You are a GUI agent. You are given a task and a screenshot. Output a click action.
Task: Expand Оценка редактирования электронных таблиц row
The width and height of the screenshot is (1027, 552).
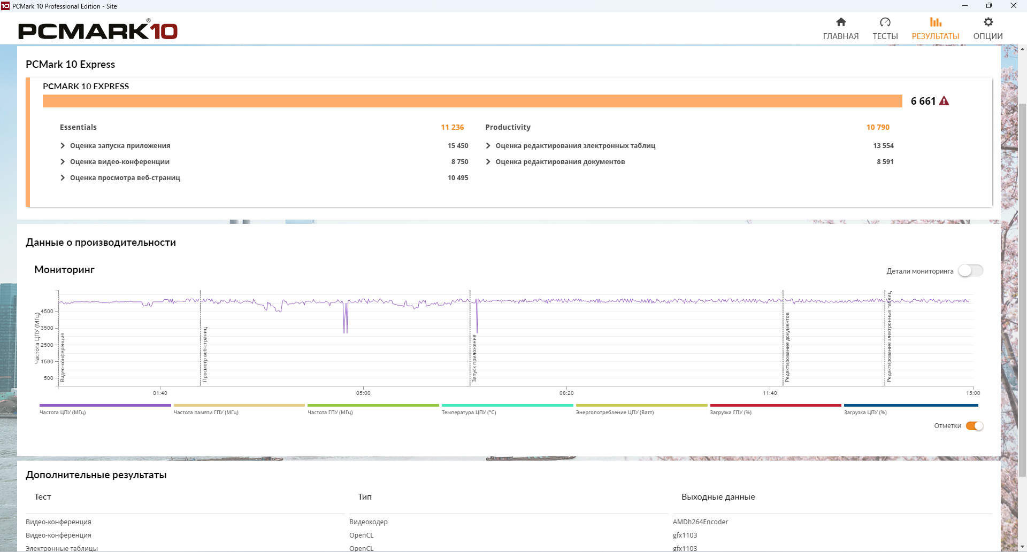click(488, 146)
